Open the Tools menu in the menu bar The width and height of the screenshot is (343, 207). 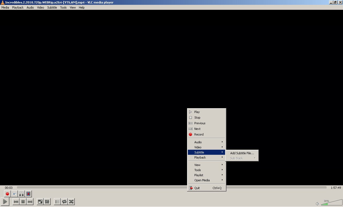[63, 7]
